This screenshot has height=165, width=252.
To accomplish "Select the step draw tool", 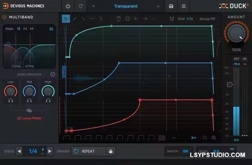I will click(x=101, y=19).
